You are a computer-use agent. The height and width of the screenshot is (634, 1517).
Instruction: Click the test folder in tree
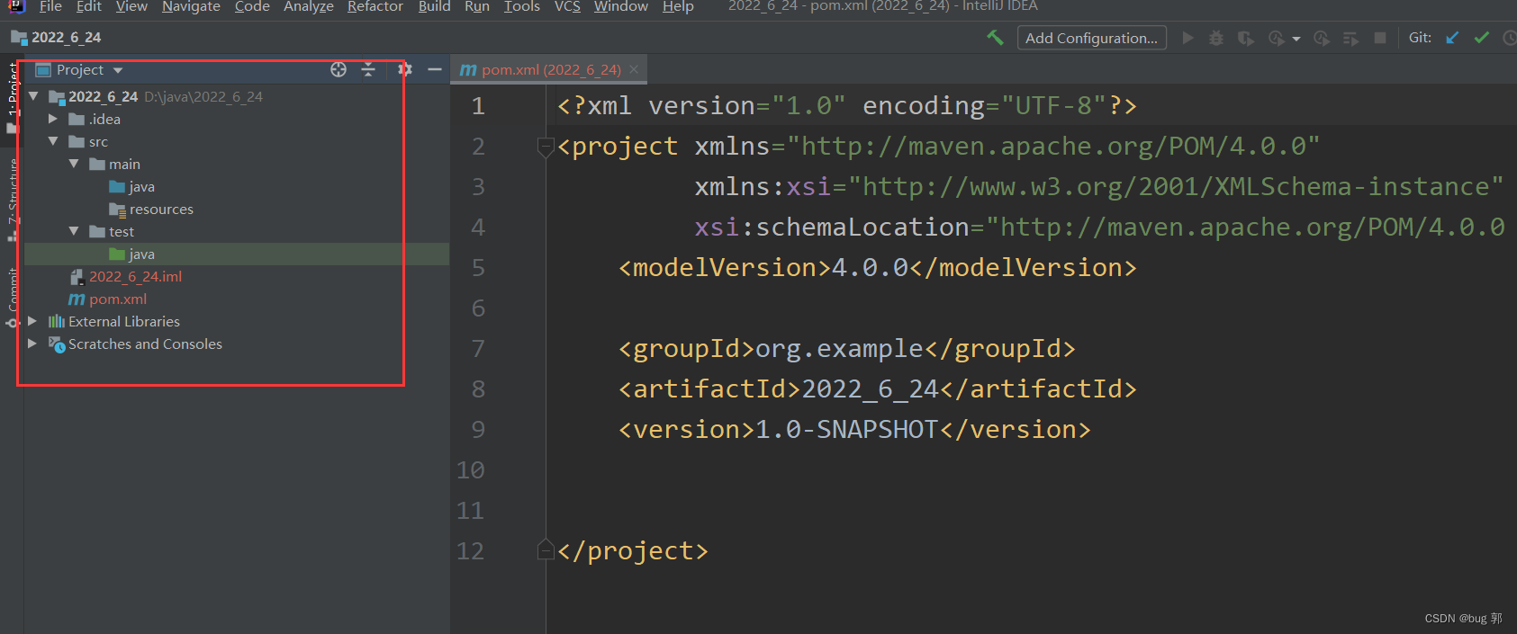click(x=113, y=231)
